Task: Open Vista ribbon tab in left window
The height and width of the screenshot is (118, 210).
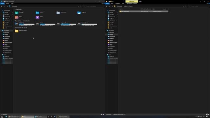Action: click(x=12, y=4)
